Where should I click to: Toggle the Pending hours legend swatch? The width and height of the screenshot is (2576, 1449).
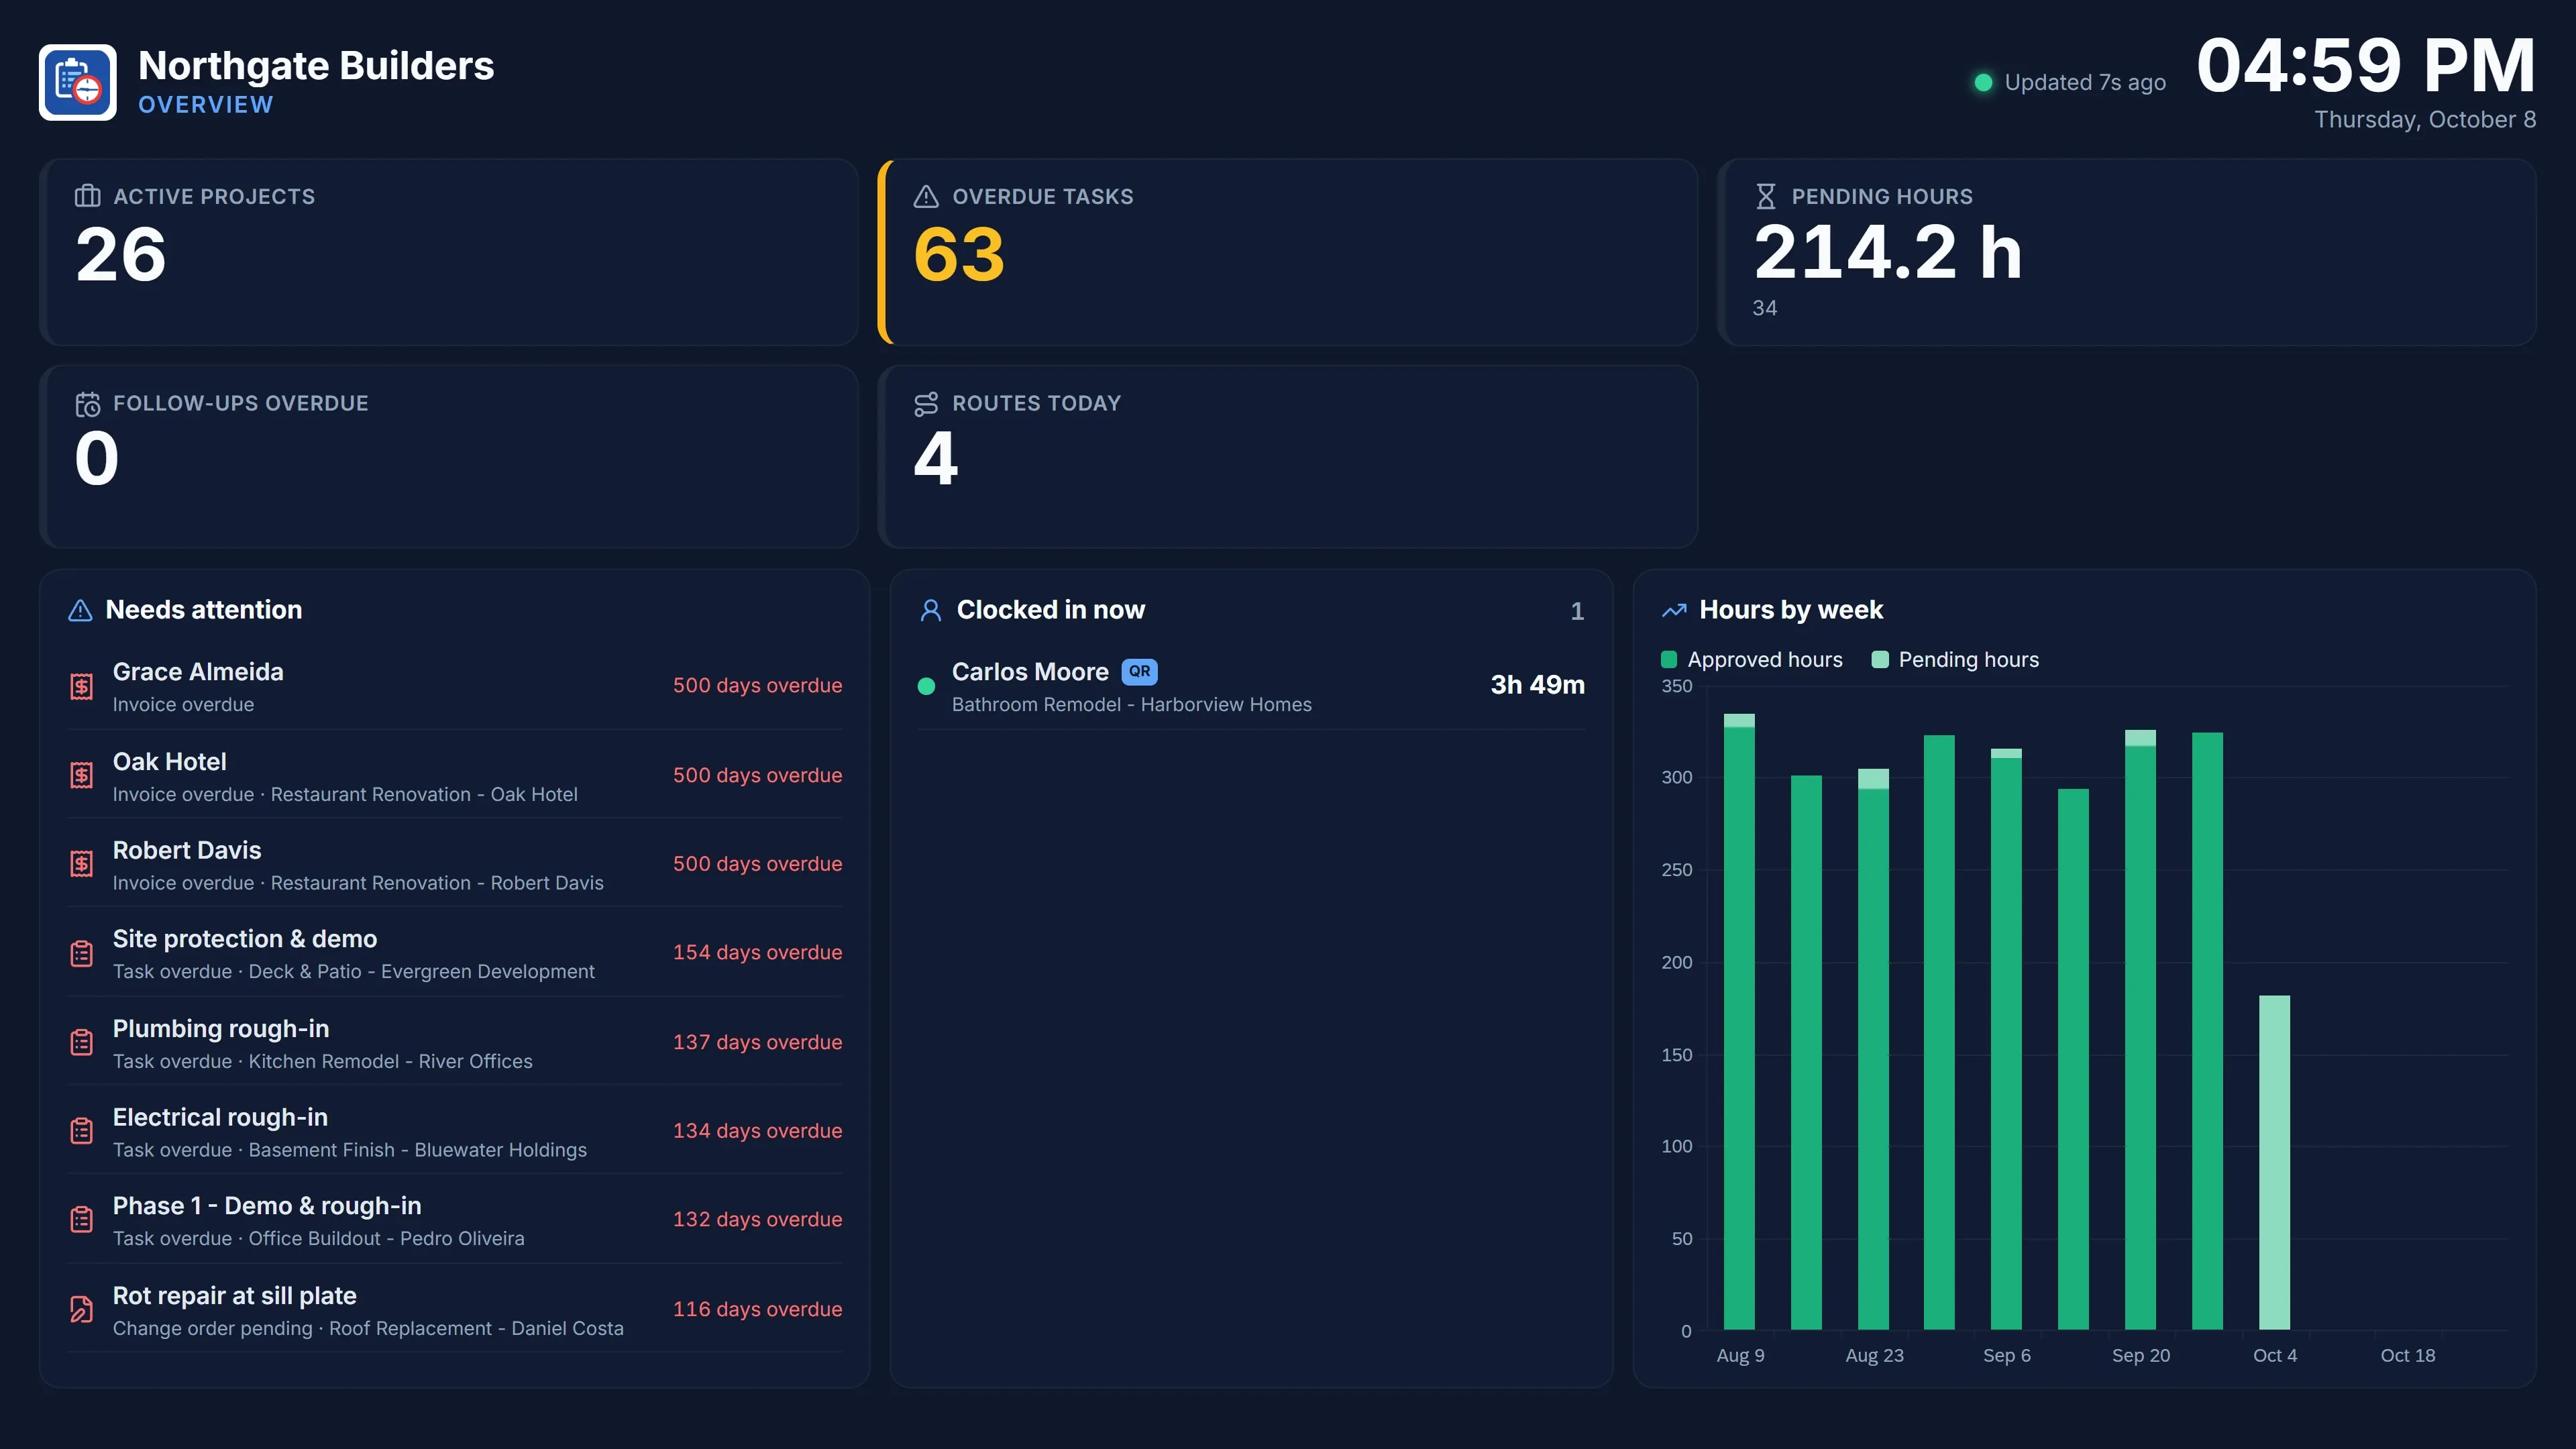[1880, 659]
